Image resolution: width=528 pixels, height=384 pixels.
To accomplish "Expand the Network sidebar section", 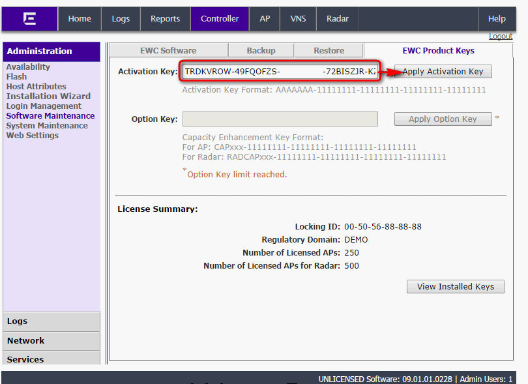I will click(x=51, y=341).
